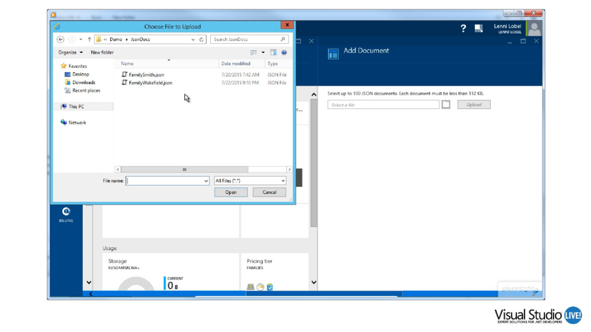
Task: Click the search magnifier icon
Action: [283, 39]
